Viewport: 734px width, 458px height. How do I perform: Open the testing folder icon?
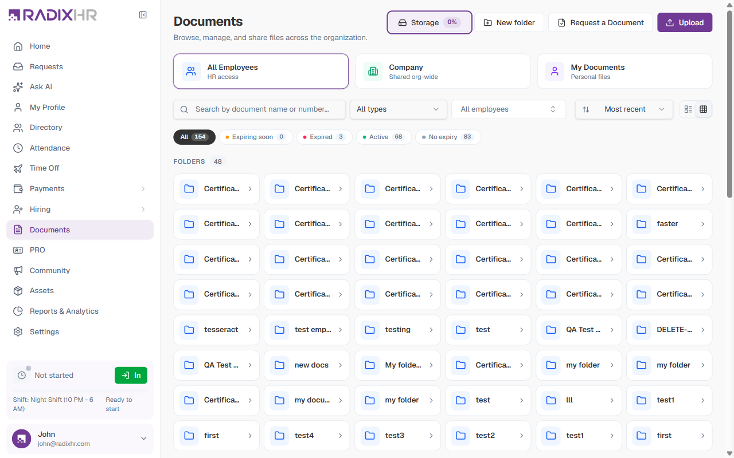click(x=370, y=330)
